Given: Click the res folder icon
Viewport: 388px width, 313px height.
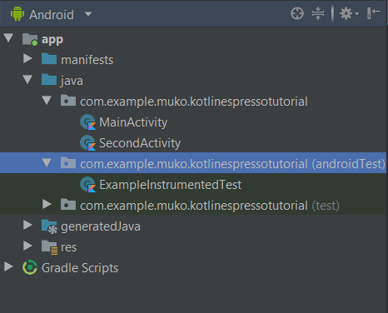Looking at the screenshot, I should pos(49,247).
